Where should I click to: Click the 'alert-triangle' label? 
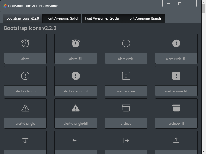pyautogui.click(x=25, y=124)
